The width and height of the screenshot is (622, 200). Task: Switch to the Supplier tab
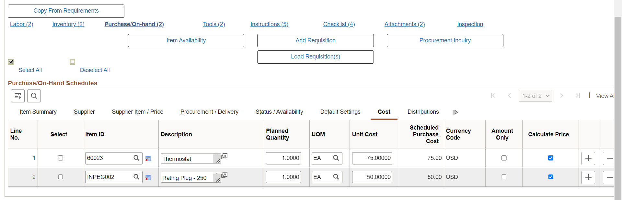pyautogui.click(x=84, y=112)
